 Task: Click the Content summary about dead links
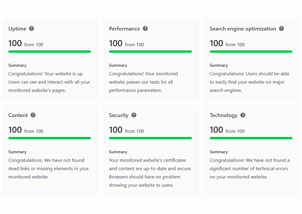coord(49,169)
